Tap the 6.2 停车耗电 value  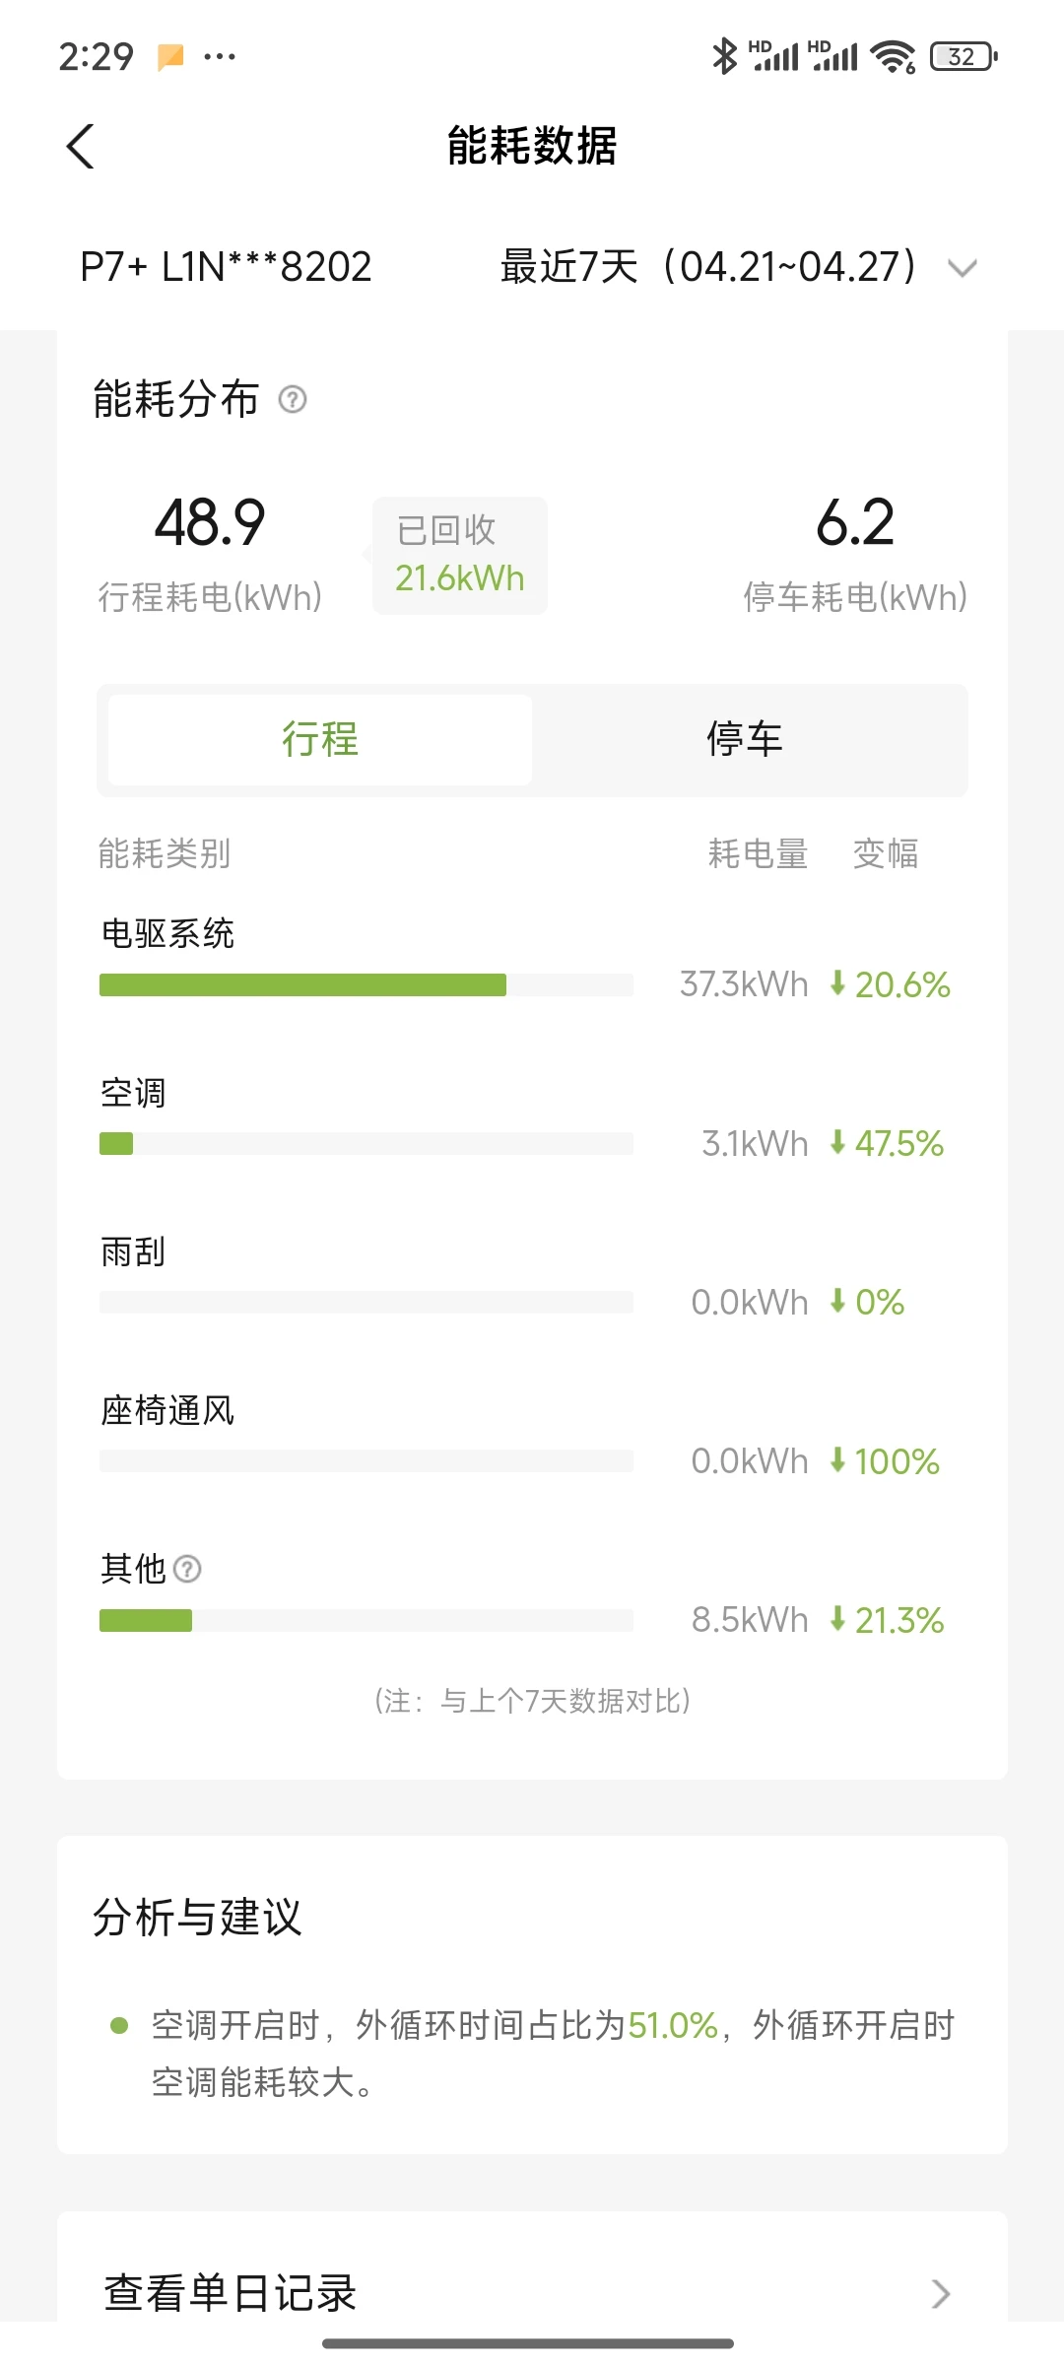(855, 522)
